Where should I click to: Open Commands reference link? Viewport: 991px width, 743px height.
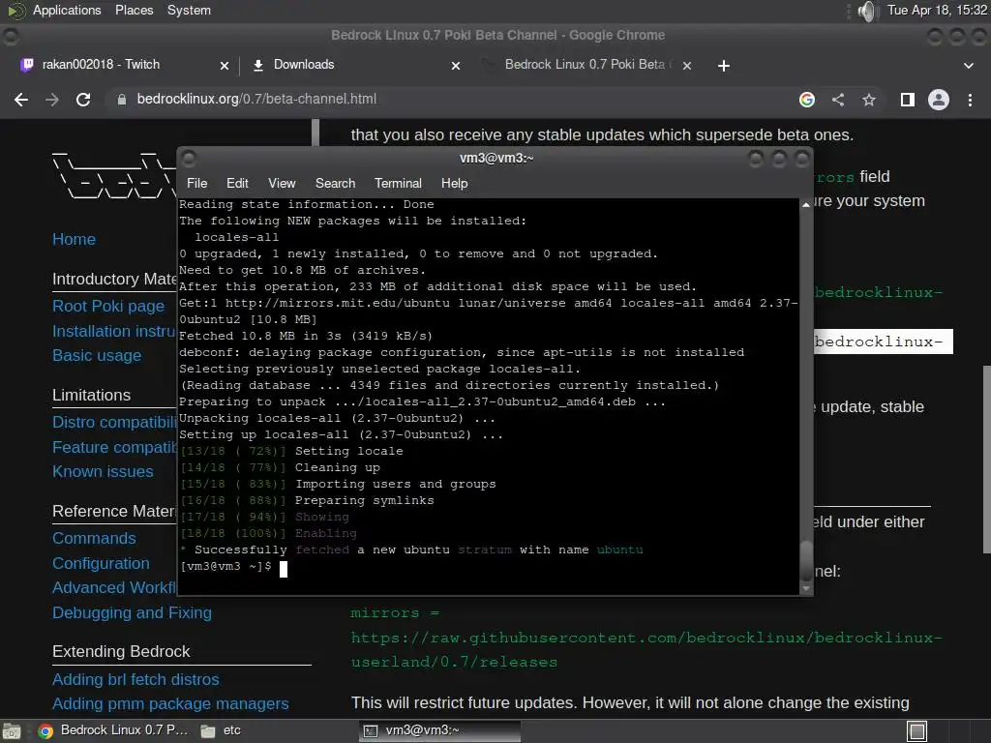tap(94, 538)
